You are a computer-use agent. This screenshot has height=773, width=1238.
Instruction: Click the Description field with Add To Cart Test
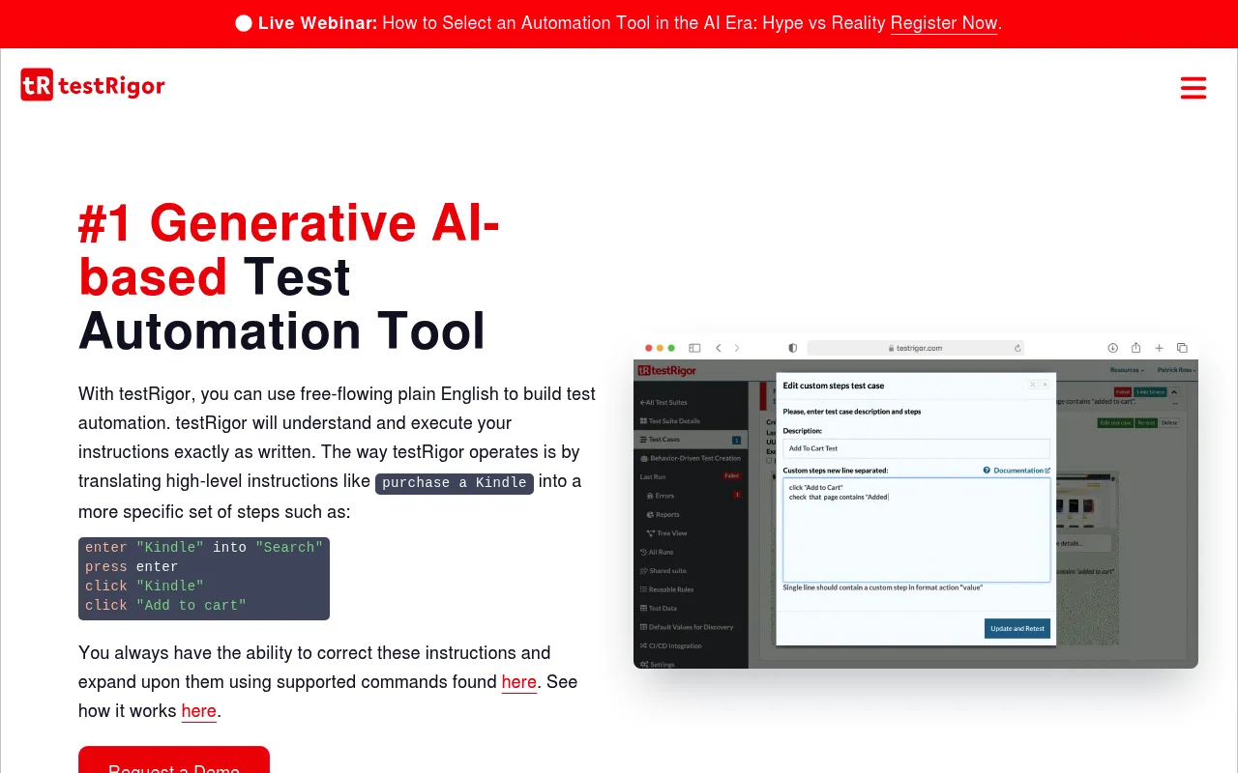click(x=916, y=448)
